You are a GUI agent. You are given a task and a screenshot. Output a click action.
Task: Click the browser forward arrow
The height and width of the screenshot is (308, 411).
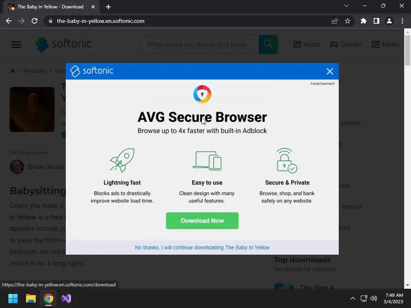(22, 21)
